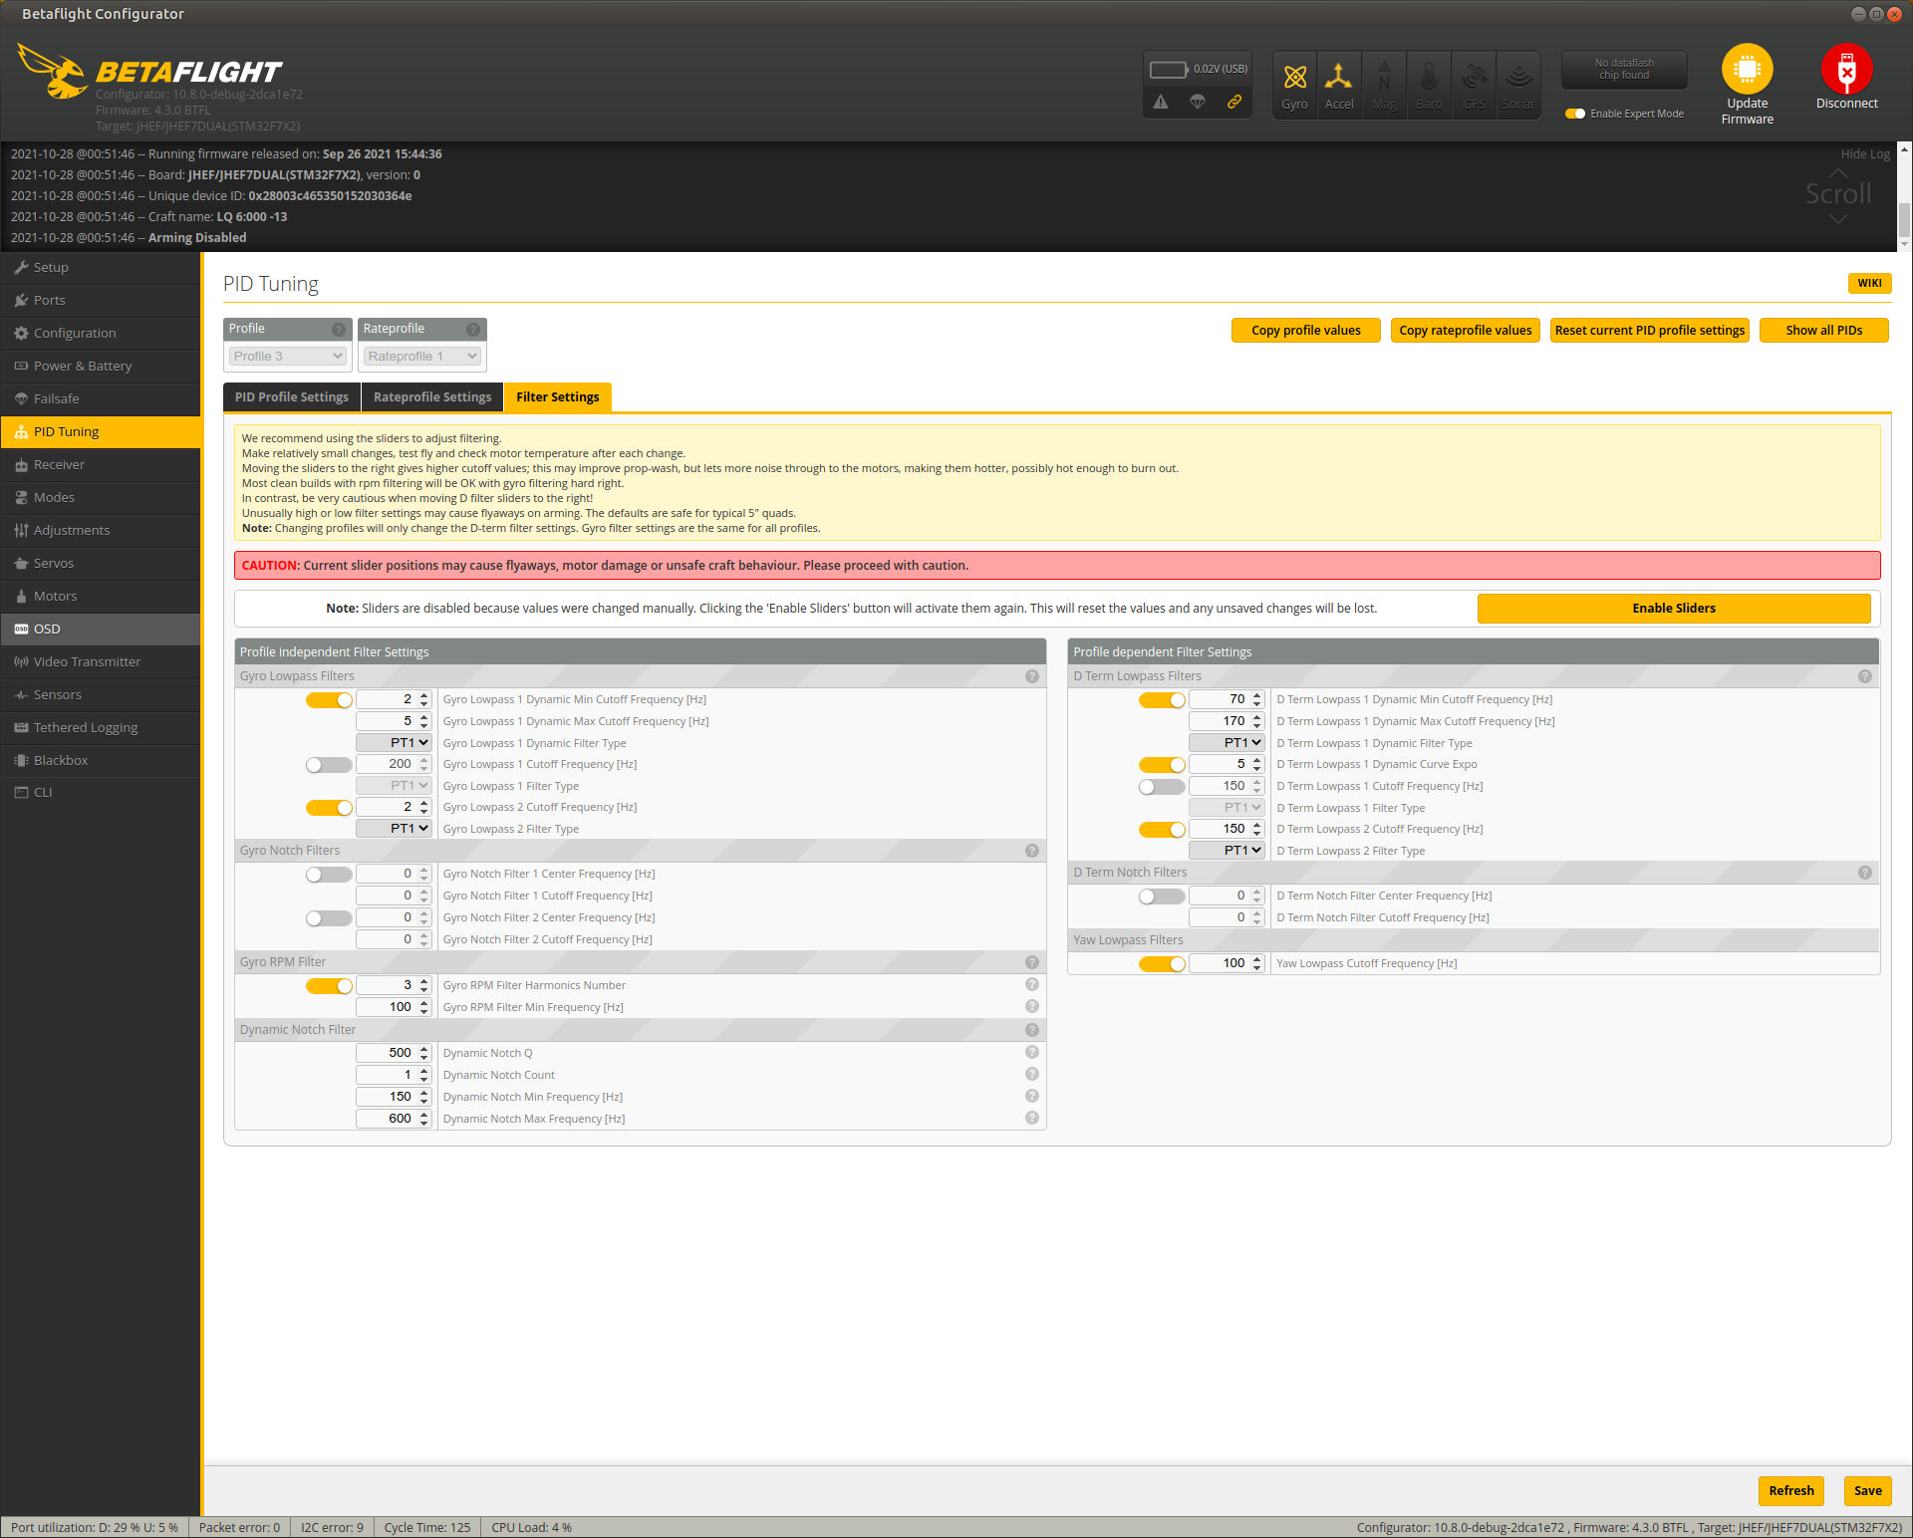Click the Enable Sliders button
The image size is (1913, 1538).
1673,609
